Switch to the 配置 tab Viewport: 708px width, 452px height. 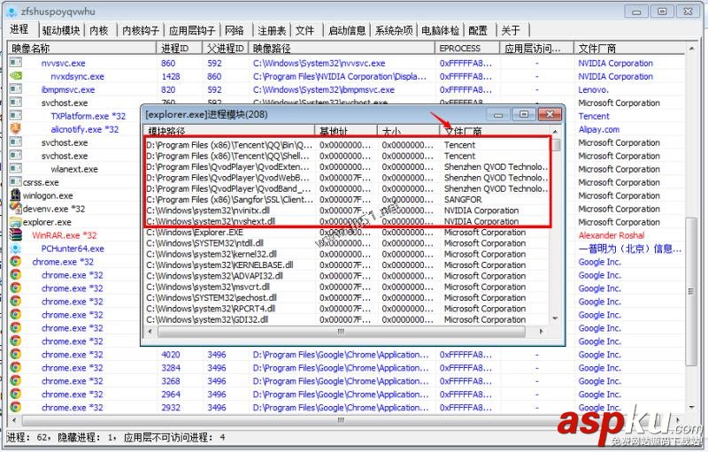pyautogui.click(x=478, y=31)
